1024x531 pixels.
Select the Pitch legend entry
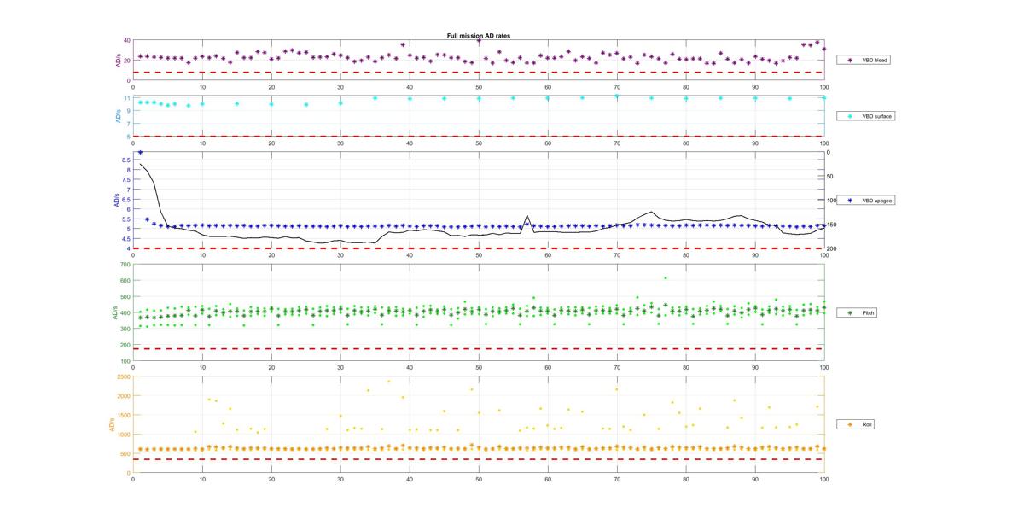point(857,313)
